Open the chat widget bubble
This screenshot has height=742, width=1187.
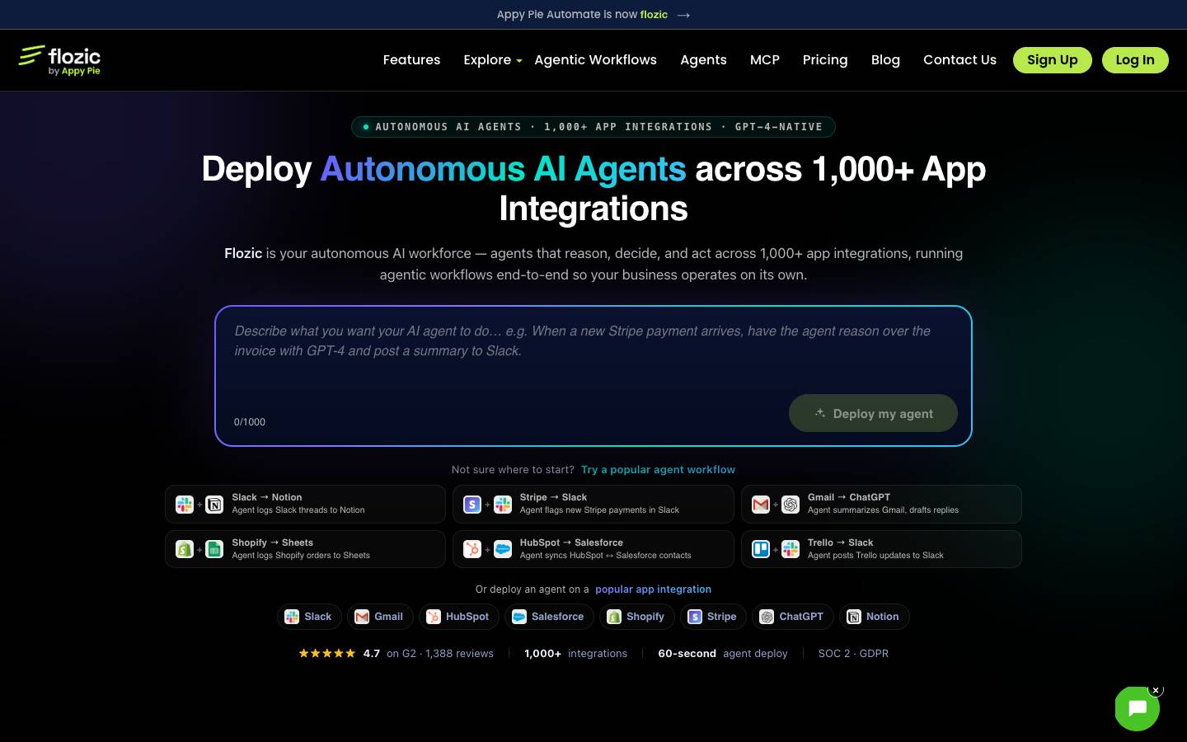coord(1137,708)
